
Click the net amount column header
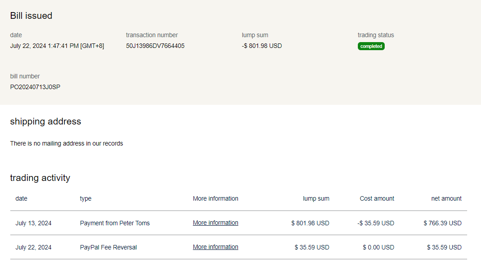446,198
